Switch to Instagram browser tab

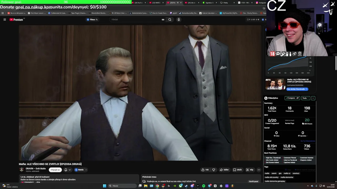261,3
